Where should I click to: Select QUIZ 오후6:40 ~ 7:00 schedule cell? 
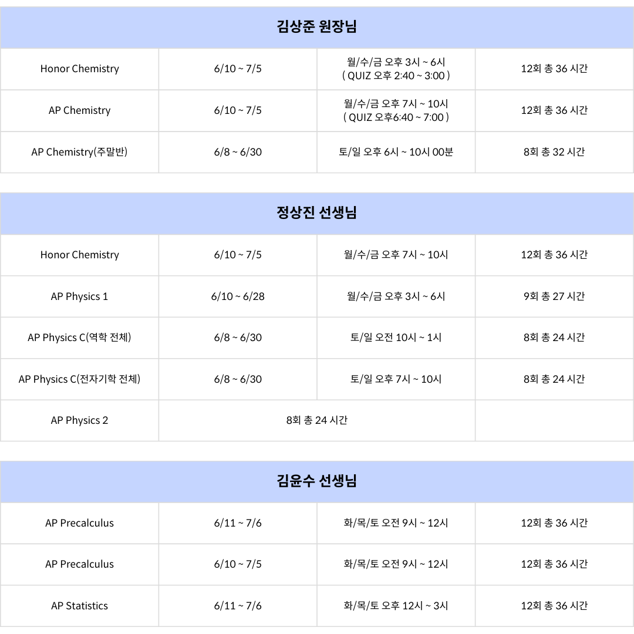coord(396,111)
